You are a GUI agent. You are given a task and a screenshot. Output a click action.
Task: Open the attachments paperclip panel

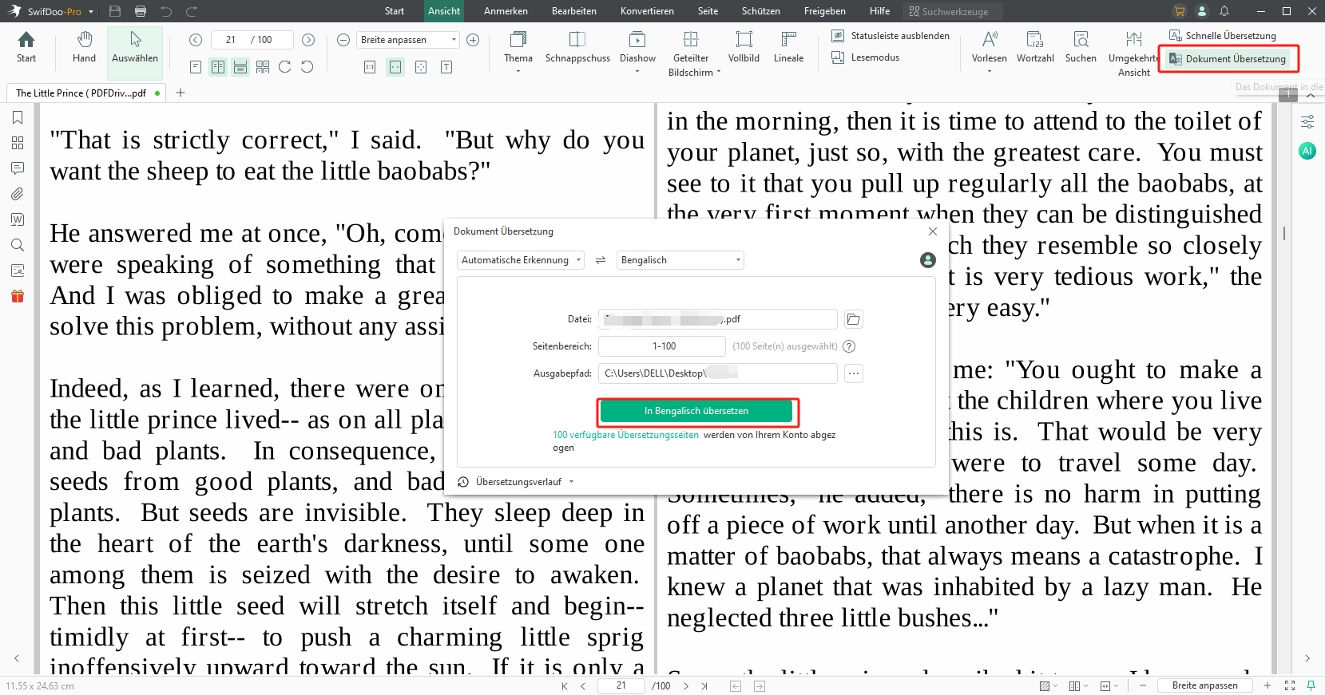[18, 194]
